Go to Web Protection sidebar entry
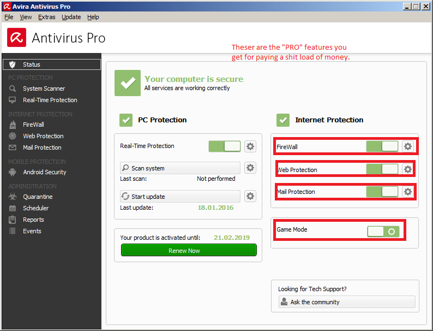 click(x=43, y=136)
